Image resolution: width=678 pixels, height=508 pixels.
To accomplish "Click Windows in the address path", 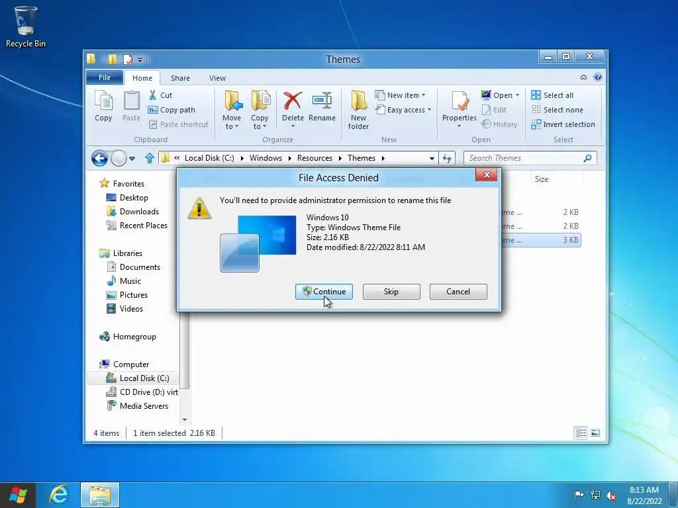I will pos(266,158).
